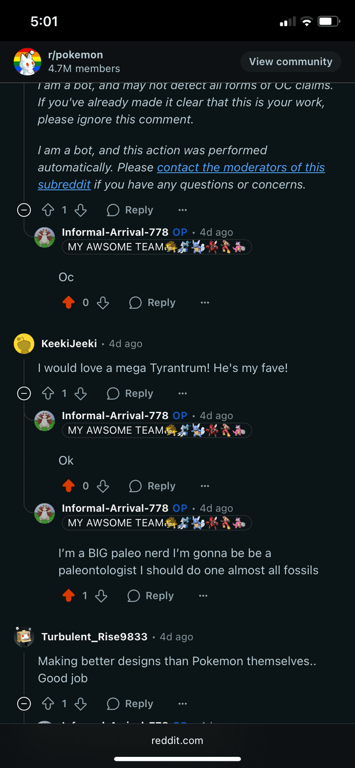Collapse the bot comment thread
Image resolution: width=355 pixels, height=768 pixels.
(x=24, y=210)
